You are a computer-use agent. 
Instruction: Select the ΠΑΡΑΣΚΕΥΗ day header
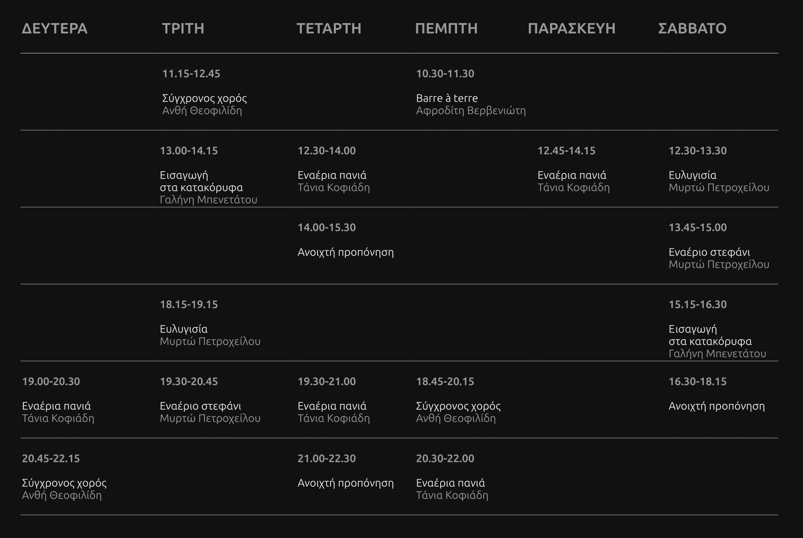point(572,29)
